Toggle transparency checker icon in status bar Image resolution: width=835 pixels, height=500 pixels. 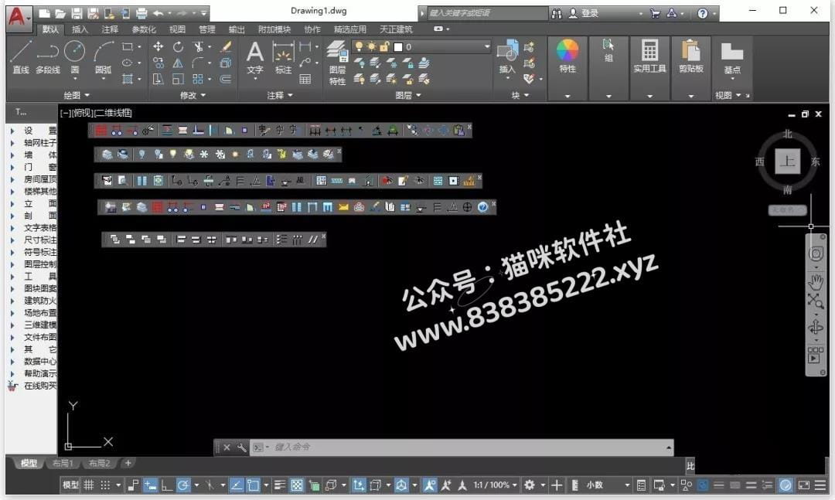pyautogui.click(x=297, y=485)
